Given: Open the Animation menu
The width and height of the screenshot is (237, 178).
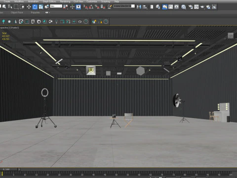Looking at the screenshot, I should click(x=33, y=1).
